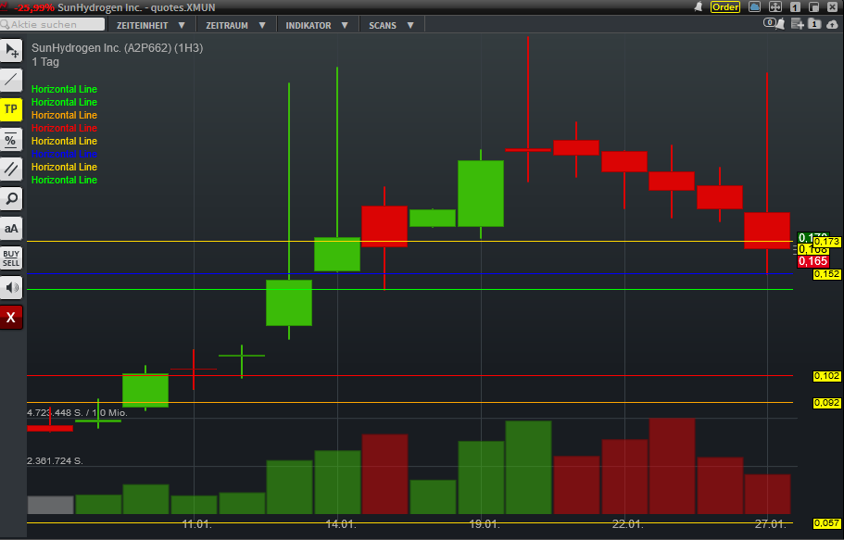This screenshot has width=844, height=540.
Task: Click the 1 Tag timeframe label
Action: pyautogui.click(x=45, y=62)
